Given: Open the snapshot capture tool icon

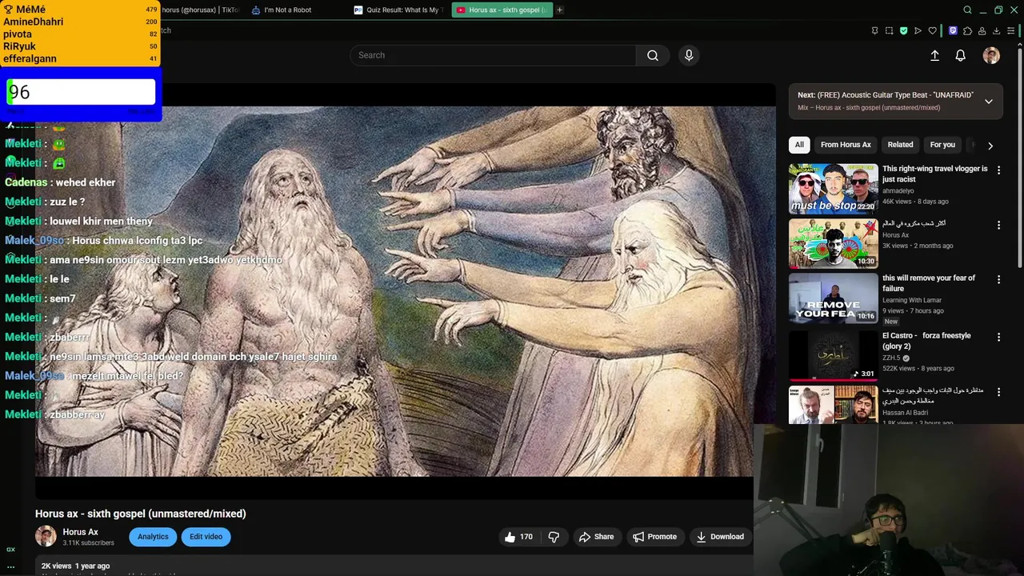Looking at the screenshot, I should 889,30.
